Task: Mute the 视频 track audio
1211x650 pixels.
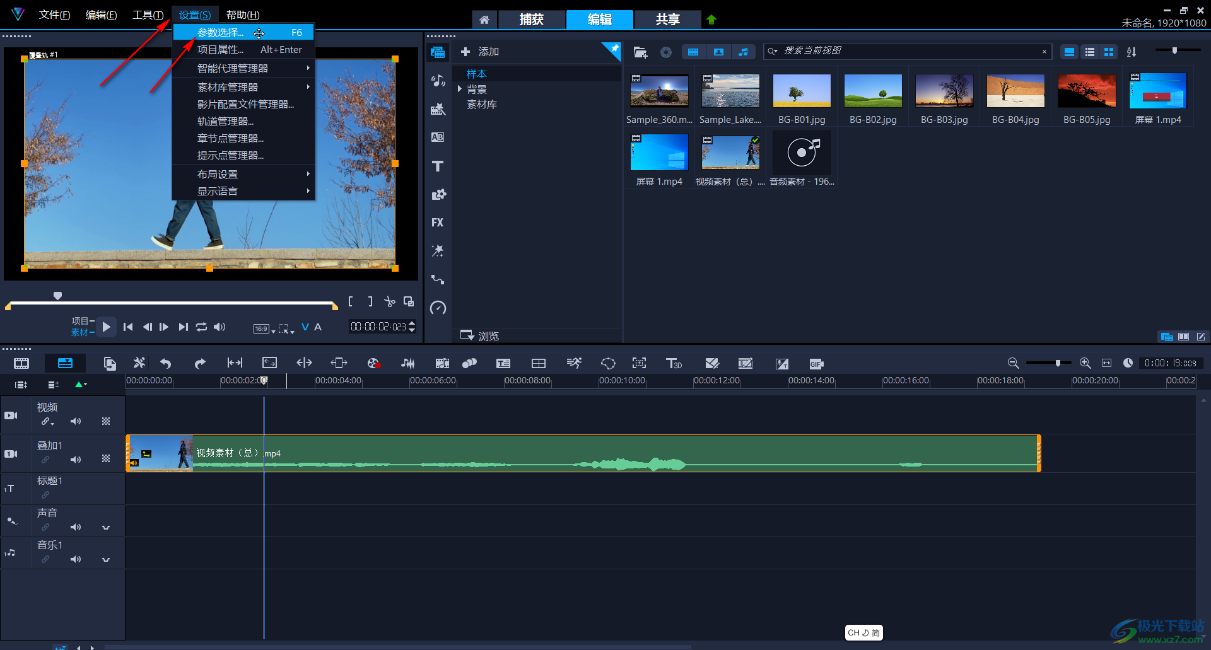Action: click(76, 421)
